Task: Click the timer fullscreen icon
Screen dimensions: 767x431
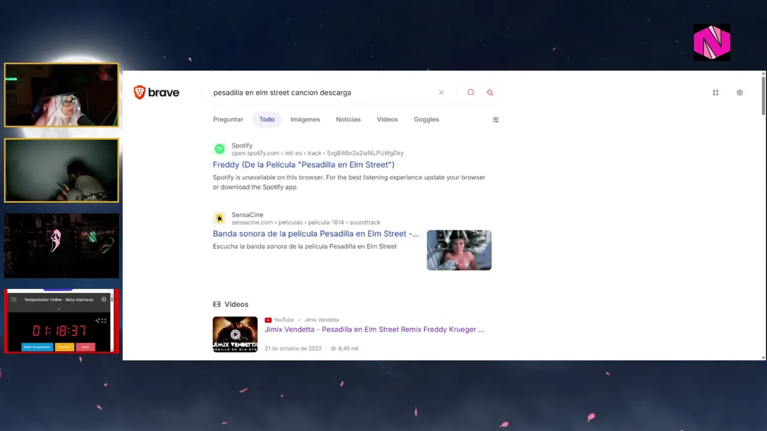Action: point(104,320)
